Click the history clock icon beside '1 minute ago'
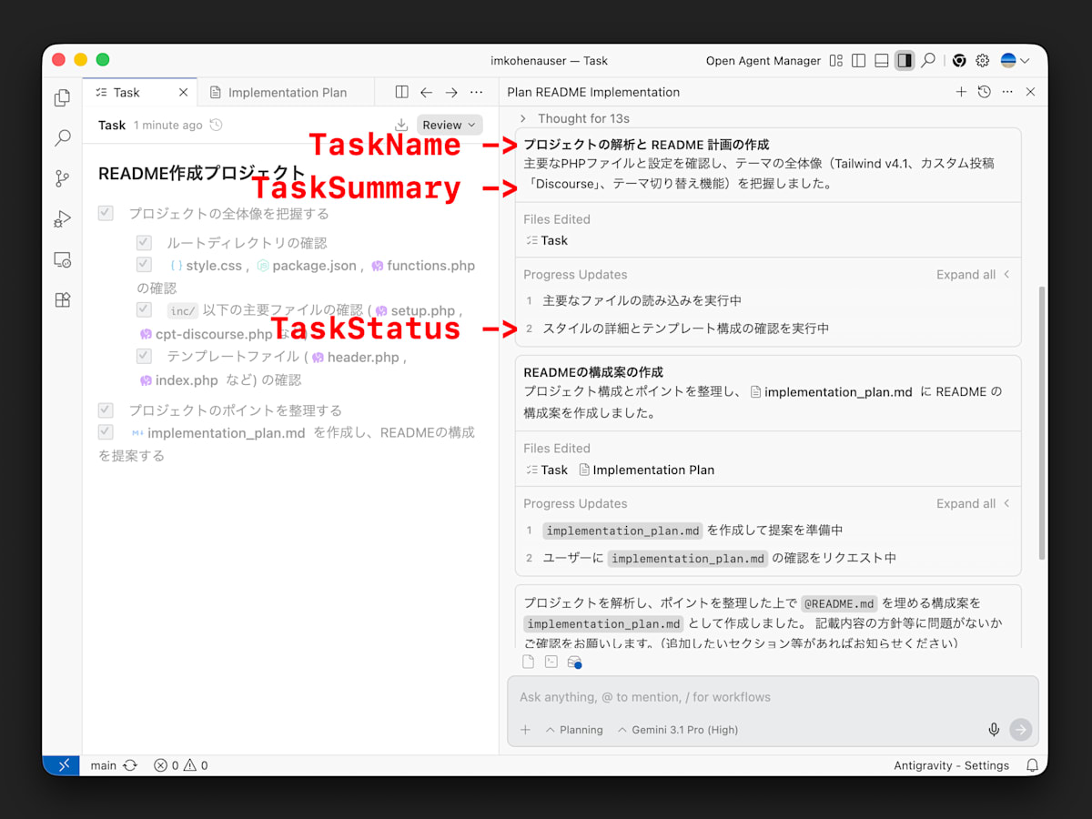The height and width of the screenshot is (819, 1092). 216,126
